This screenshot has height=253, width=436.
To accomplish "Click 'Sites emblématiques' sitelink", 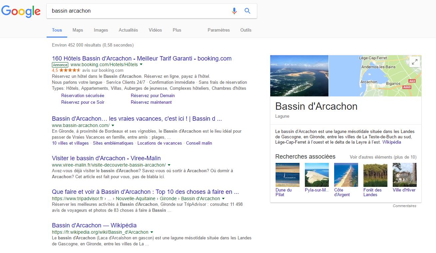I will [113, 143].
